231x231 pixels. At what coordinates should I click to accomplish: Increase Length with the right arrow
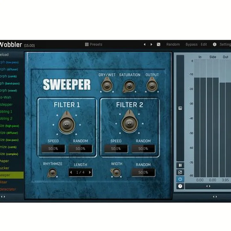90,172
